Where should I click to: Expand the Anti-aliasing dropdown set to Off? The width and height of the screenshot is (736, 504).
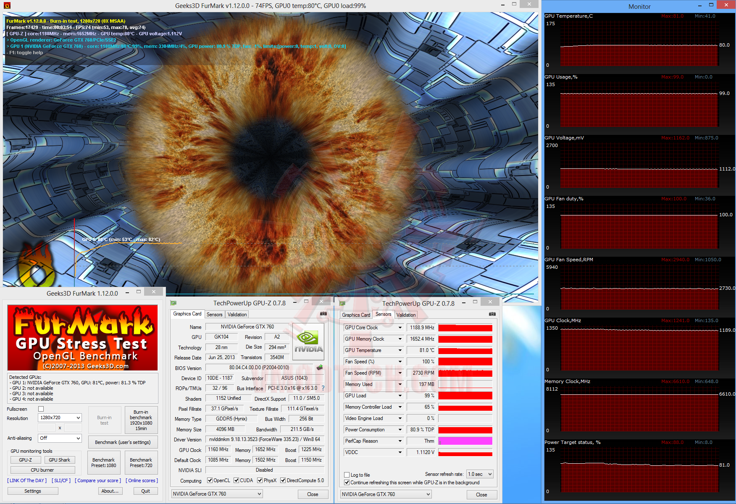(x=60, y=438)
